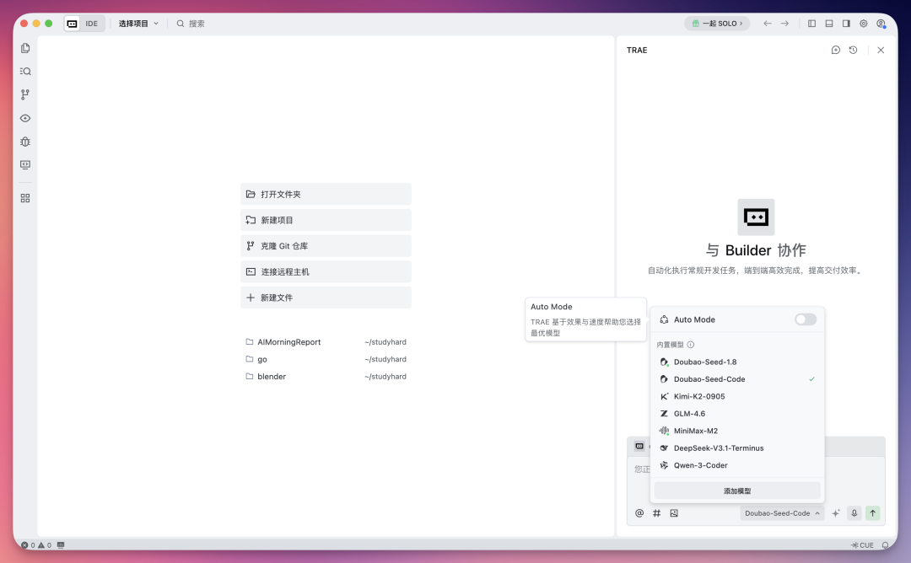Select GLM-4.6 model
The width and height of the screenshot is (911, 563).
point(737,414)
